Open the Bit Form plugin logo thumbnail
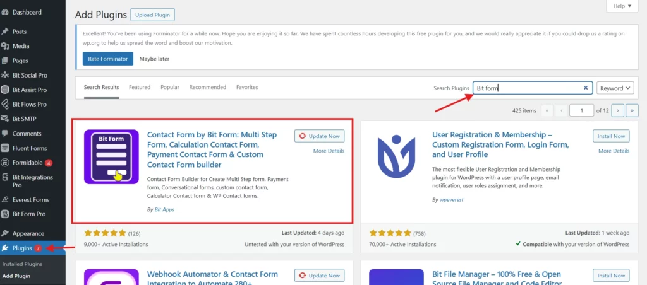Screen dimensions: 647x285 [111, 156]
